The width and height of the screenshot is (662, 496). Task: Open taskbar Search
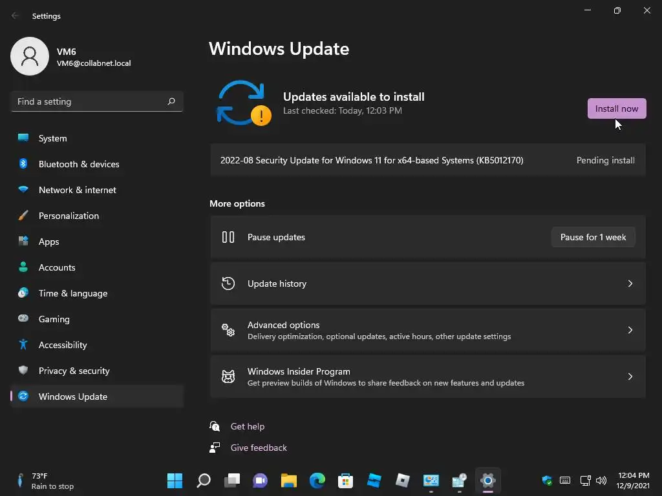[x=204, y=480]
